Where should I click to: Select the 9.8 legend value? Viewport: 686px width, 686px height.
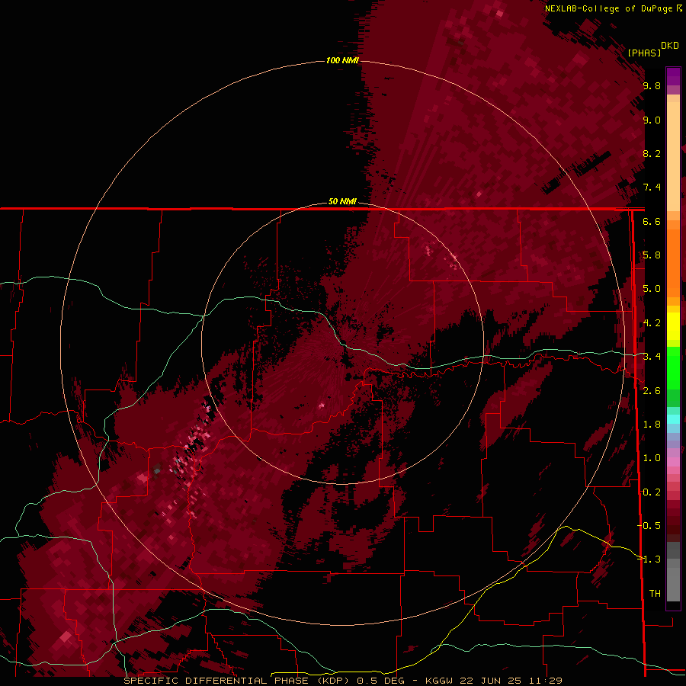(652, 85)
